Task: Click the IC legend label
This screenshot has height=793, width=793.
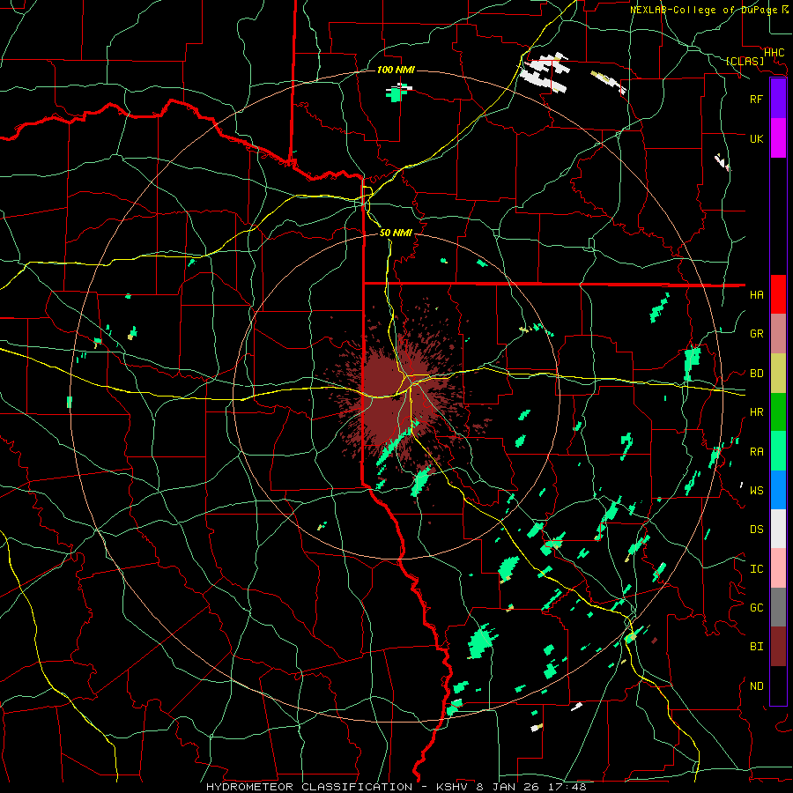Action: 756,569
